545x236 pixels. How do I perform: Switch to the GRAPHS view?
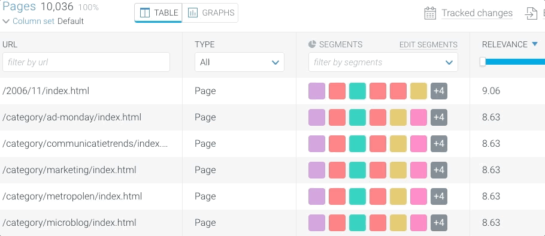pyautogui.click(x=210, y=13)
